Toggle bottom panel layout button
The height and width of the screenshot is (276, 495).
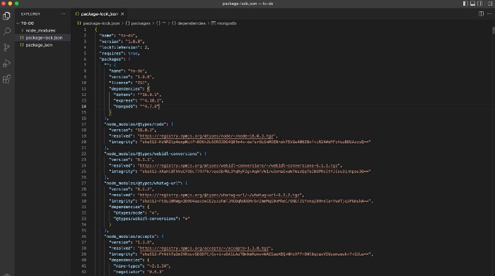(472, 4)
